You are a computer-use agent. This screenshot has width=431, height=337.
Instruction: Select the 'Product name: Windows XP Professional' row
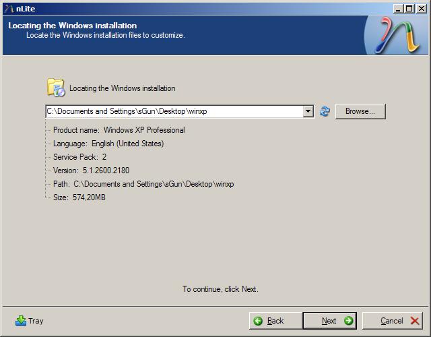119,130
